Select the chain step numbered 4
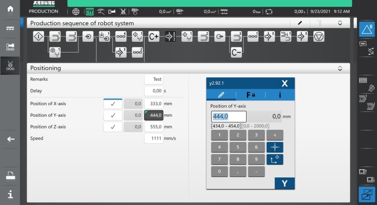This screenshot has height=205, width=377. click(x=121, y=37)
